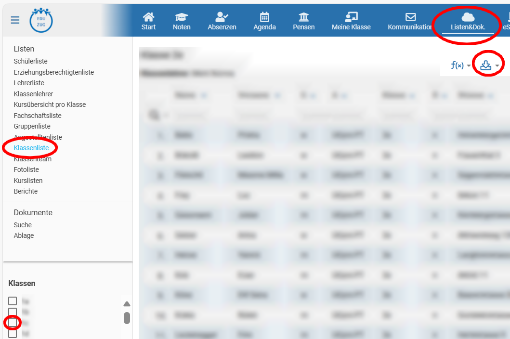Click the EDU ZUG logo
This screenshot has width=510, height=339.
[41, 20]
